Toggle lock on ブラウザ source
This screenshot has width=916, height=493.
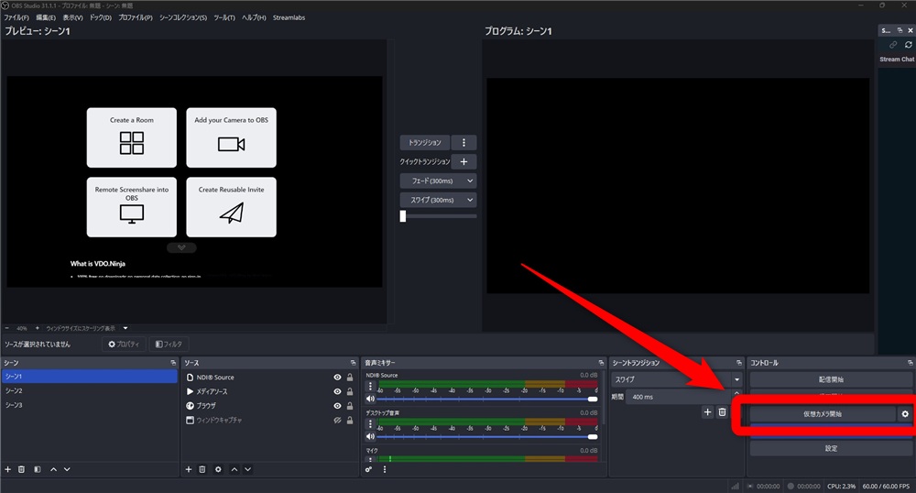tap(350, 405)
